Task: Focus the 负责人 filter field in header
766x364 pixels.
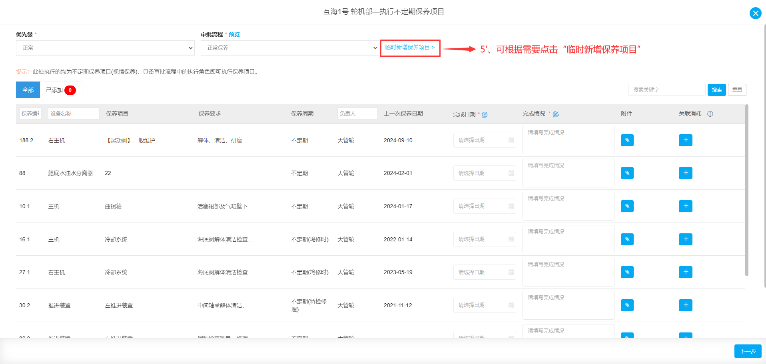Action: (x=357, y=113)
